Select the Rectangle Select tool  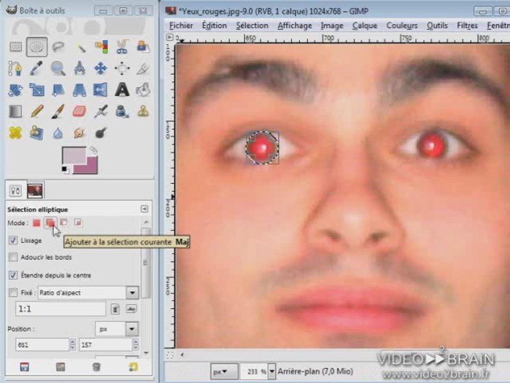click(x=15, y=47)
